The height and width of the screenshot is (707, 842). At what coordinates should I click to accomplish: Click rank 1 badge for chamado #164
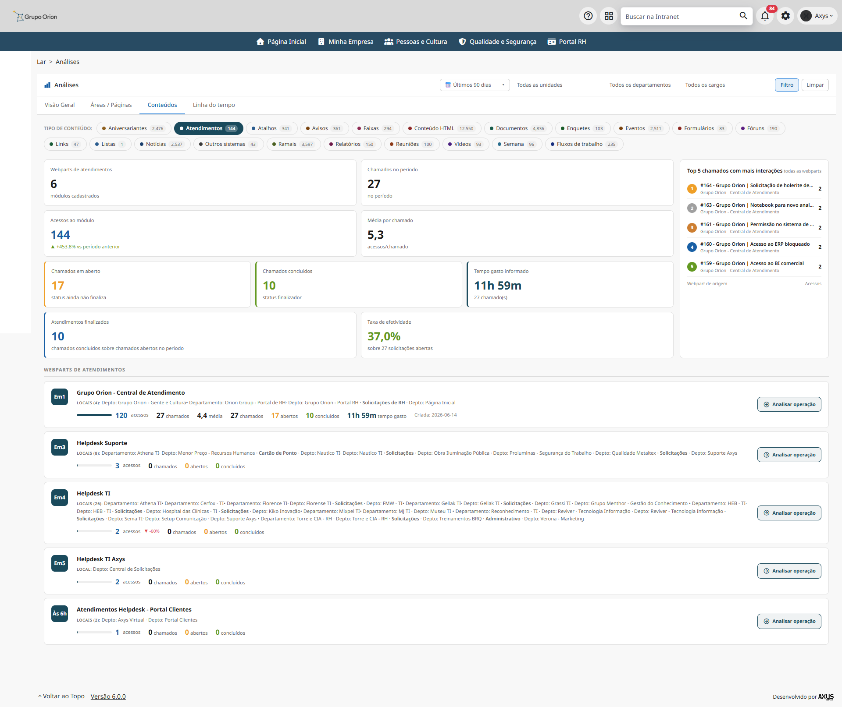tap(692, 189)
